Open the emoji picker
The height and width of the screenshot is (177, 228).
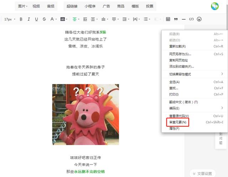199,19
